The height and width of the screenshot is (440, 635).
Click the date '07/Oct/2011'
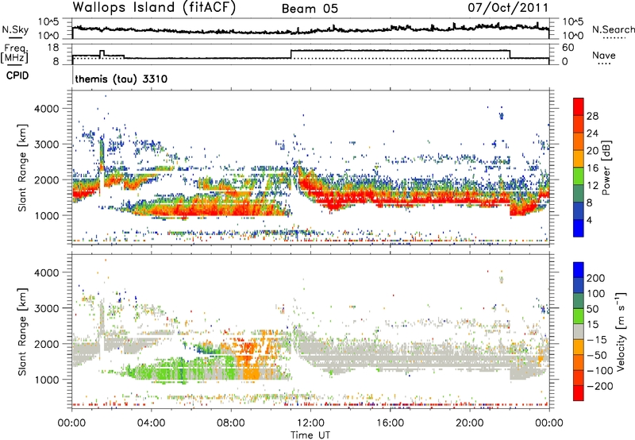point(508,8)
